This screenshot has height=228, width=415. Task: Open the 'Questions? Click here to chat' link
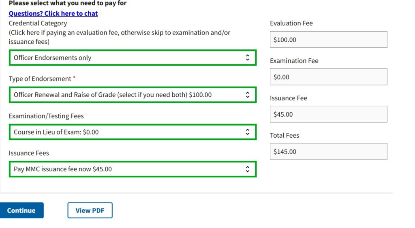coord(53,13)
